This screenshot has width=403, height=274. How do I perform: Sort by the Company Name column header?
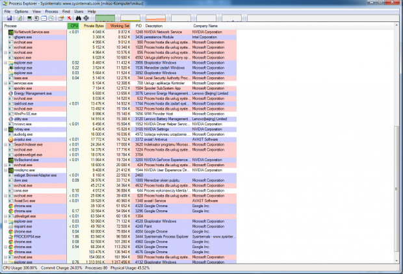click(x=214, y=26)
